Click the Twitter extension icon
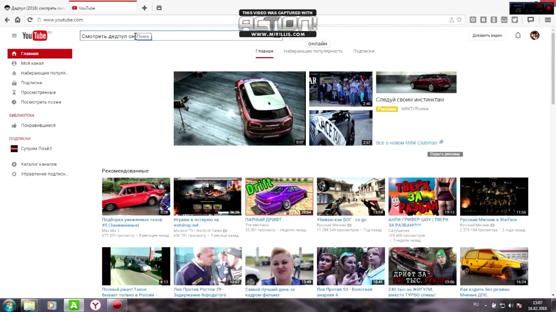556x312 pixels. tap(515, 19)
